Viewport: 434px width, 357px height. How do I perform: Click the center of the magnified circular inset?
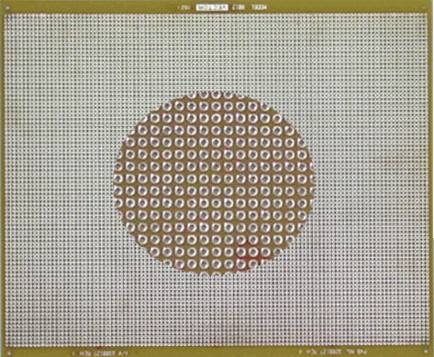[x=214, y=183]
